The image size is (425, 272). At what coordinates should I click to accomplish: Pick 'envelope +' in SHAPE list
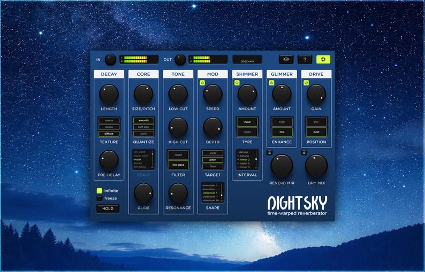(x=210, y=185)
